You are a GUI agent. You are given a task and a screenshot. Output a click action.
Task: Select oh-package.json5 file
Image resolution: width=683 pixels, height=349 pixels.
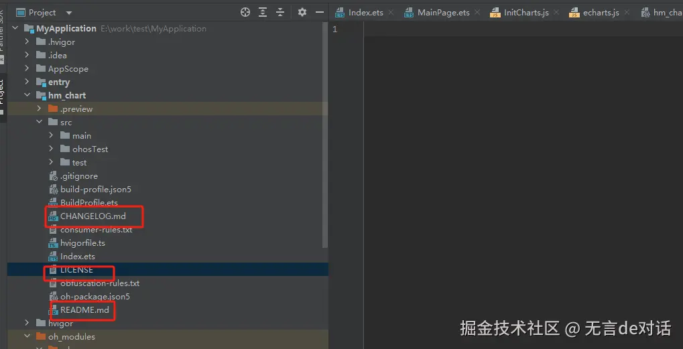168,296
